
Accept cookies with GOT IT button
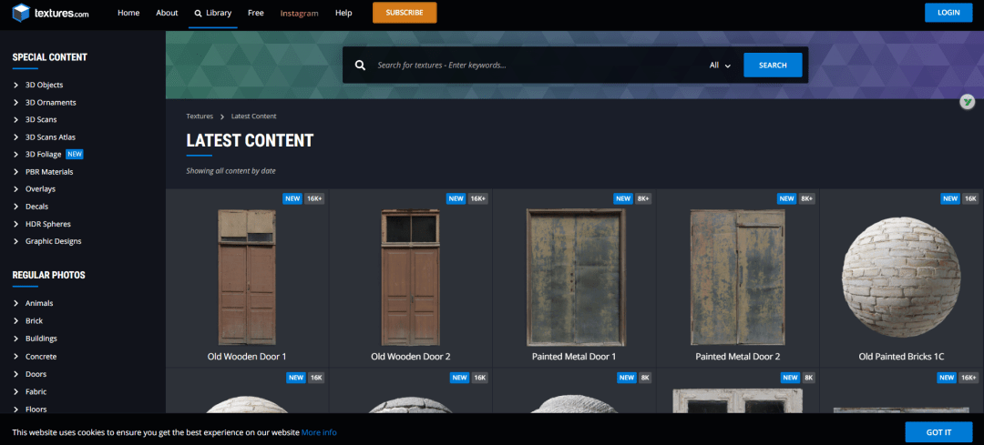point(938,432)
